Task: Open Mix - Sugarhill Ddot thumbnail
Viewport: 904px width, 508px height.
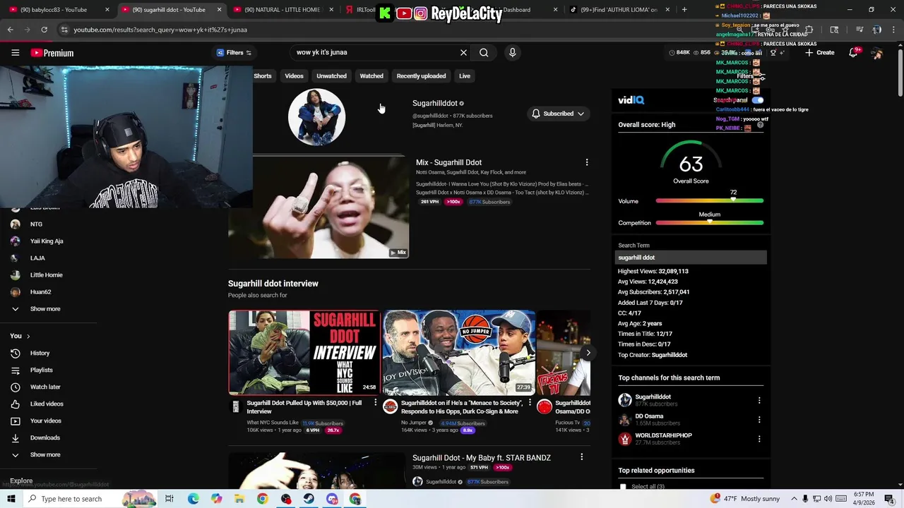Action: (318, 207)
